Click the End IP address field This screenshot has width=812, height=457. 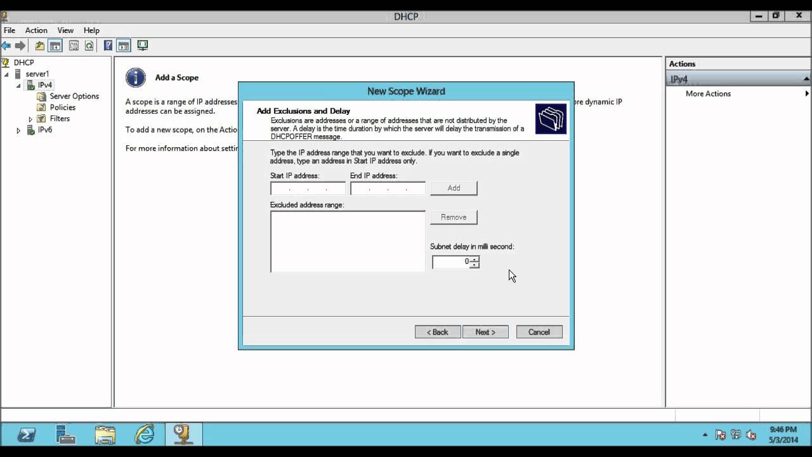[x=388, y=189]
